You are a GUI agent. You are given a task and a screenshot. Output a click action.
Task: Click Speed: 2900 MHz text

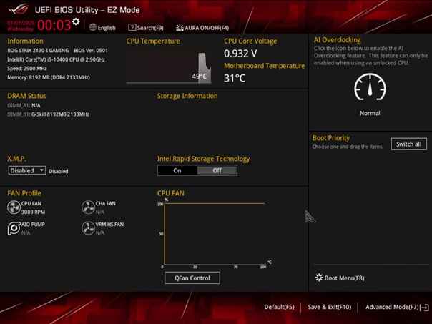(x=27, y=69)
